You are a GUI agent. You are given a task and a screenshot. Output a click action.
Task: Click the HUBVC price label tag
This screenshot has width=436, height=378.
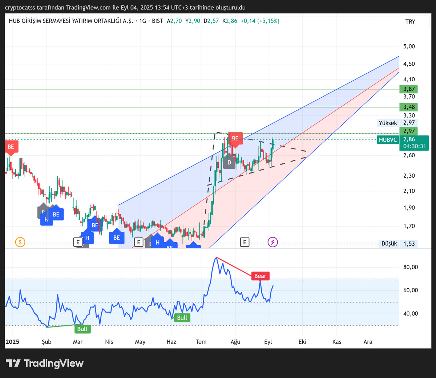pos(388,140)
